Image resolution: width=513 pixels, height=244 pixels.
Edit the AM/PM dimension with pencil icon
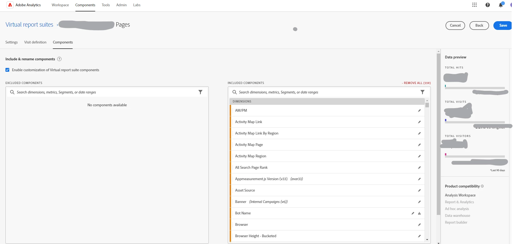[419, 111]
